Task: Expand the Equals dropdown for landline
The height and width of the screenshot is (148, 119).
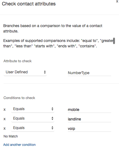Action: (x=33, y=119)
